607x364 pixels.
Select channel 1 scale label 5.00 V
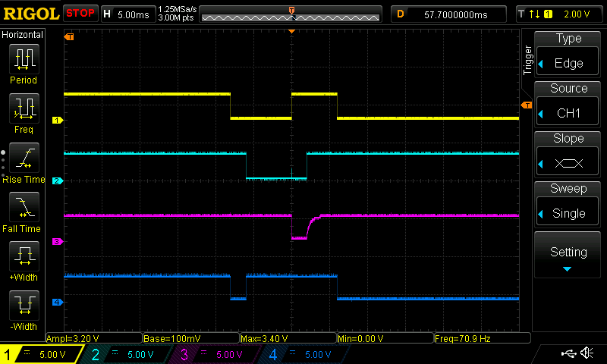coord(52,355)
